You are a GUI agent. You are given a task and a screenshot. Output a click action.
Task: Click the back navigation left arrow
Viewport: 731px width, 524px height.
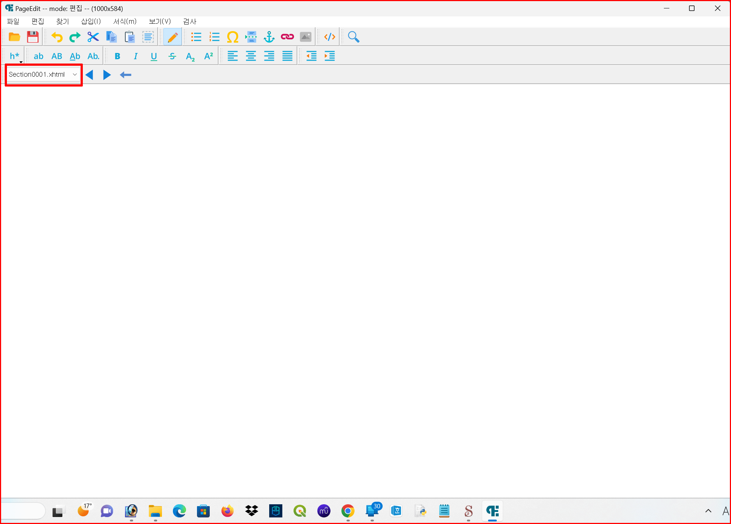click(125, 75)
